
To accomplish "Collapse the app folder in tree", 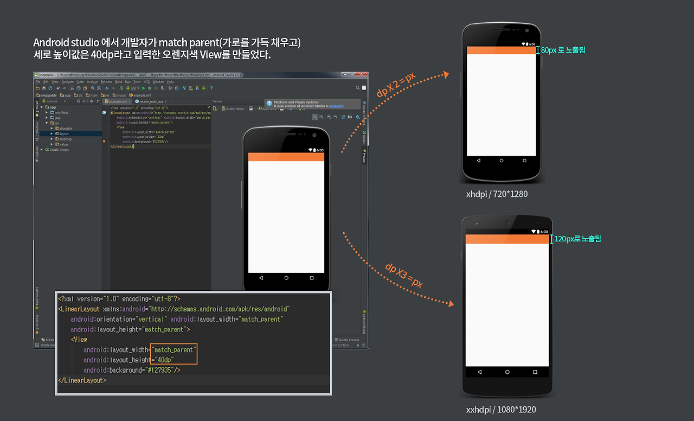I will coord(43,107).
